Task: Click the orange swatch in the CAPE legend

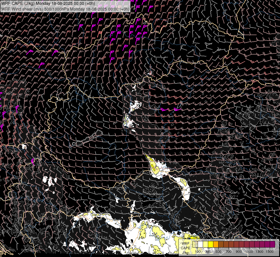Action: click(216, 244)
